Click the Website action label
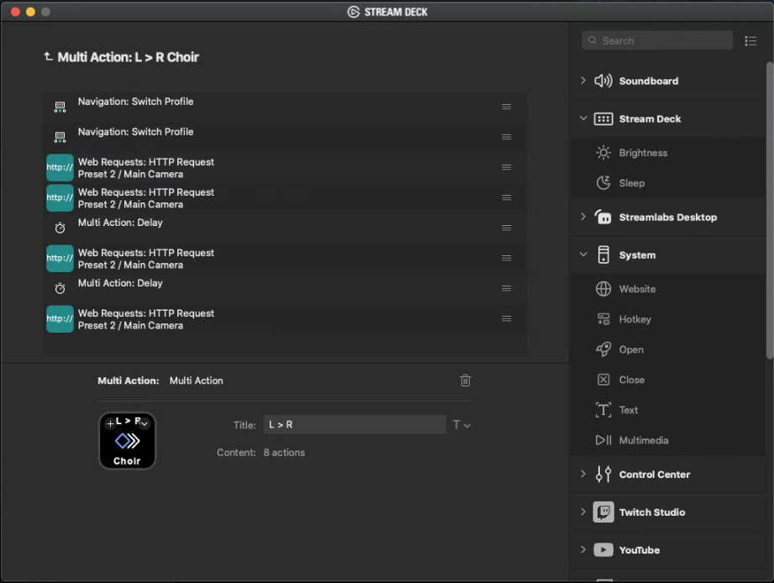774x583 pixels. click(x=637, y=289)
